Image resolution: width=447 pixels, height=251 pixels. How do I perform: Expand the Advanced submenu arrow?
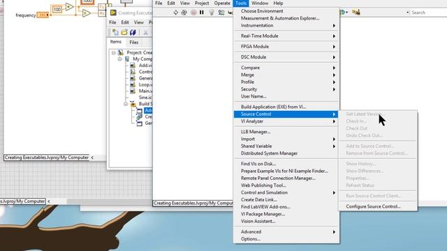click(334, 232)
